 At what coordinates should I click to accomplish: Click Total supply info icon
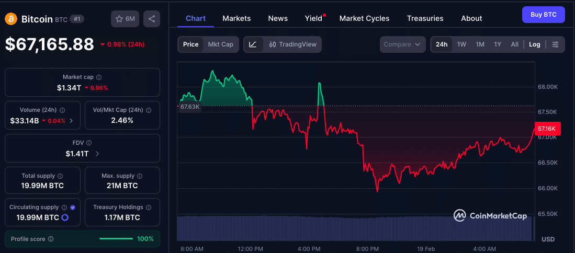pos(61,176)
